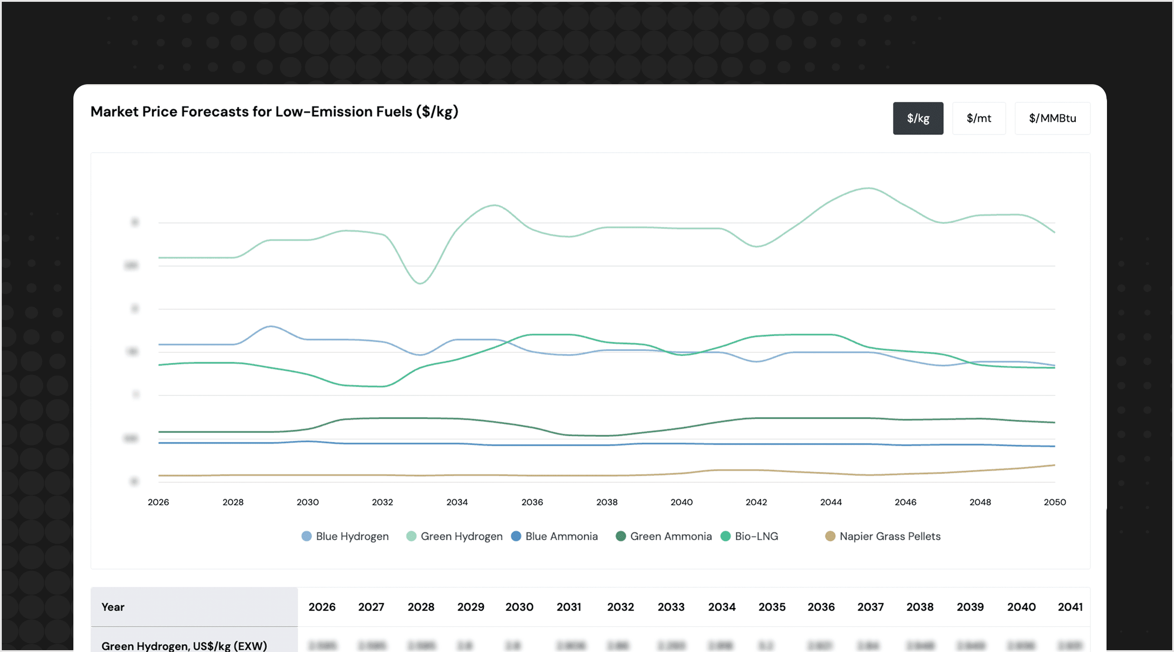Select Green Hydrogen US$/kg (EXW) row
The width and height of the screenshot is (1174, 652).
(184, 645)
